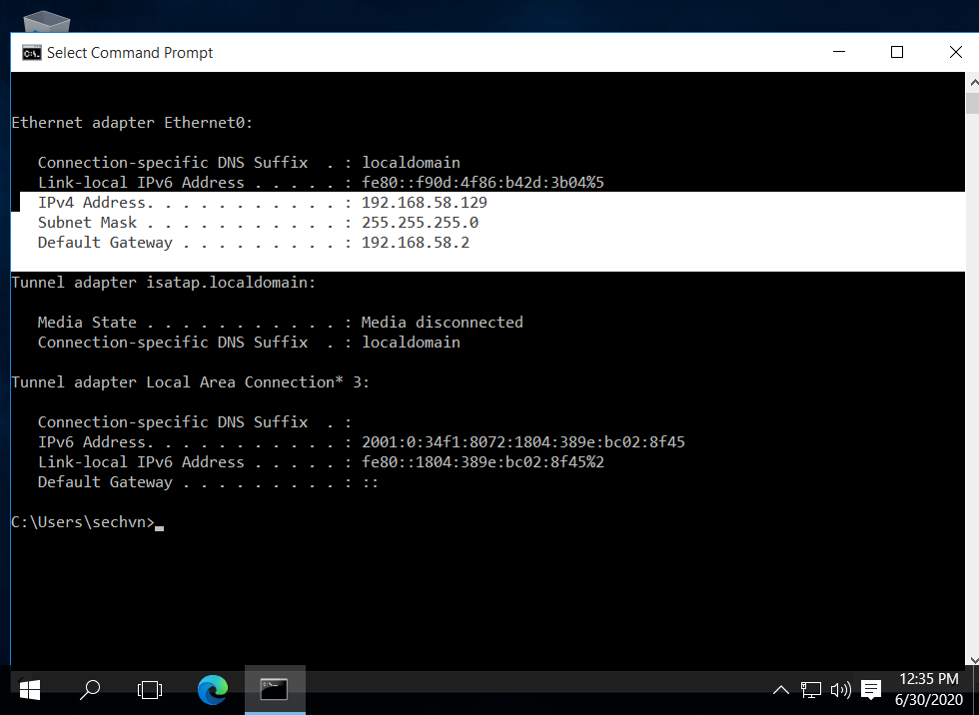Close the Command Prompt window
Viewport: 979px width, 715px height.
pyautogui.click(x=955, y=52)
